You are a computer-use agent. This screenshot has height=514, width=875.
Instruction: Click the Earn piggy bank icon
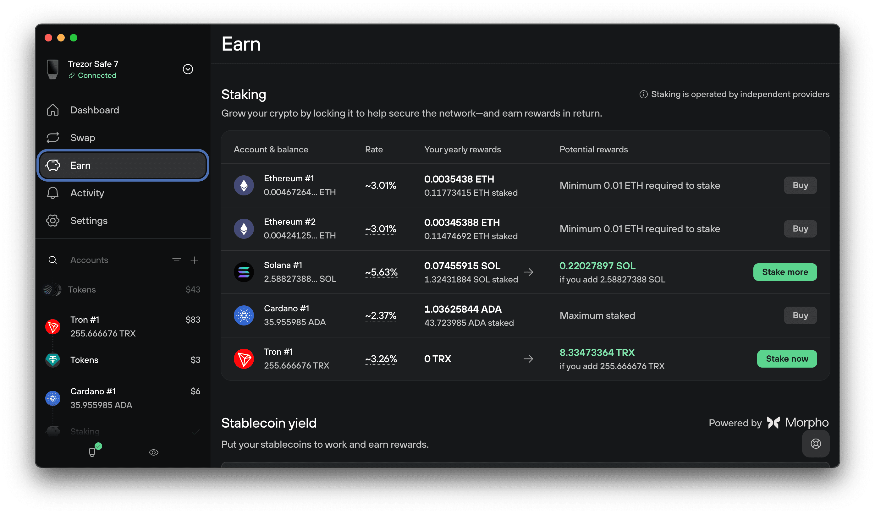click(53, 165)
